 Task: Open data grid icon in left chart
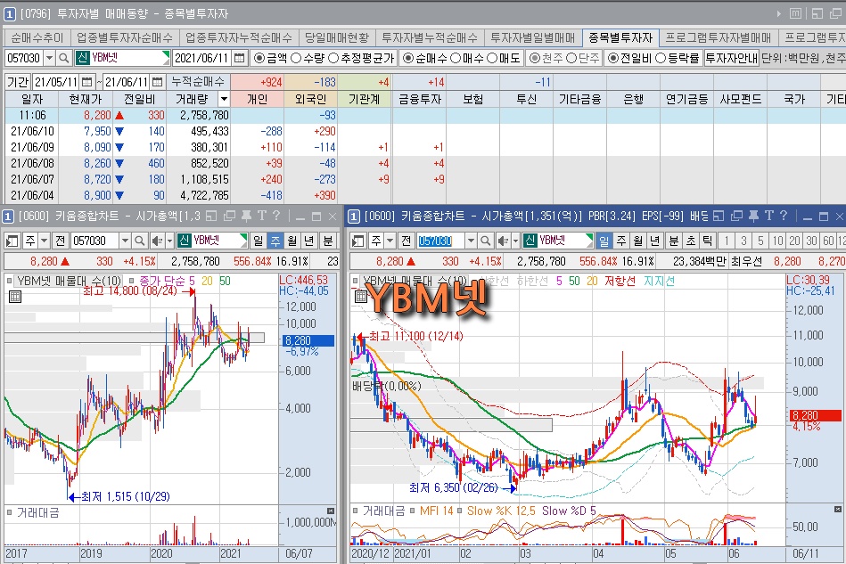tap(15, 296)
